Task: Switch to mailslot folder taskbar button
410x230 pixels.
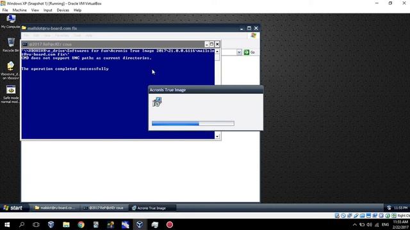Action: tap(55, 208)
